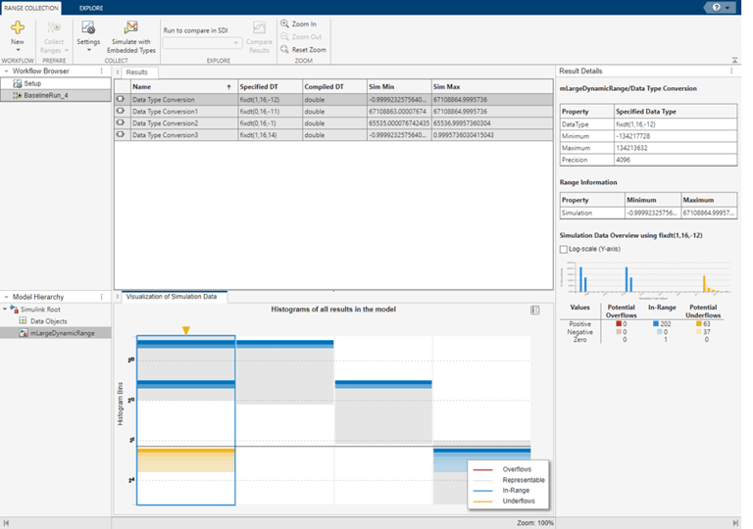The height and width of the screenshot is (529, 753).
Task: Toggle the histogram legend icon
Action: (535, 311)
